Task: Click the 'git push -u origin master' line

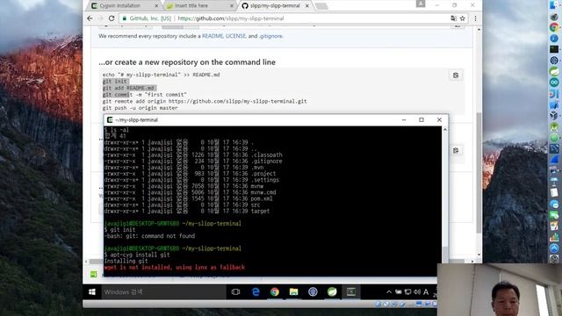Action: [140, 108]
